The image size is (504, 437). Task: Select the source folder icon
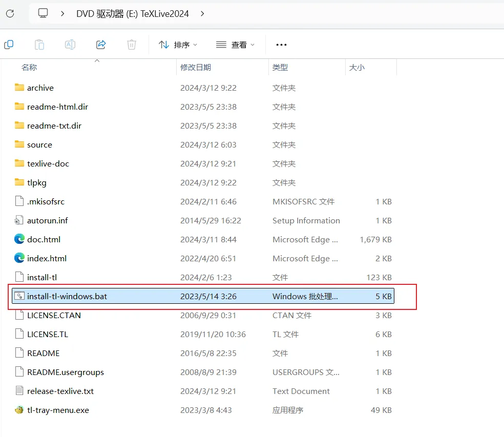[19, 144]
